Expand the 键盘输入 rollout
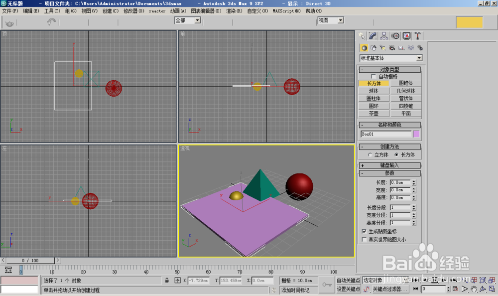Image resolution: width=498 pixels, height=296 pixels. pyautogui.click(x=390, y=165)
